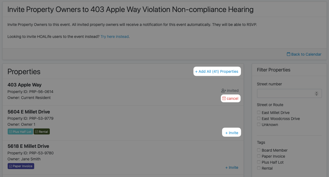Click the invited person icon for 403 Apple Way
The width and height of the screenshot is (329, 177).
[x=223, y=91]
